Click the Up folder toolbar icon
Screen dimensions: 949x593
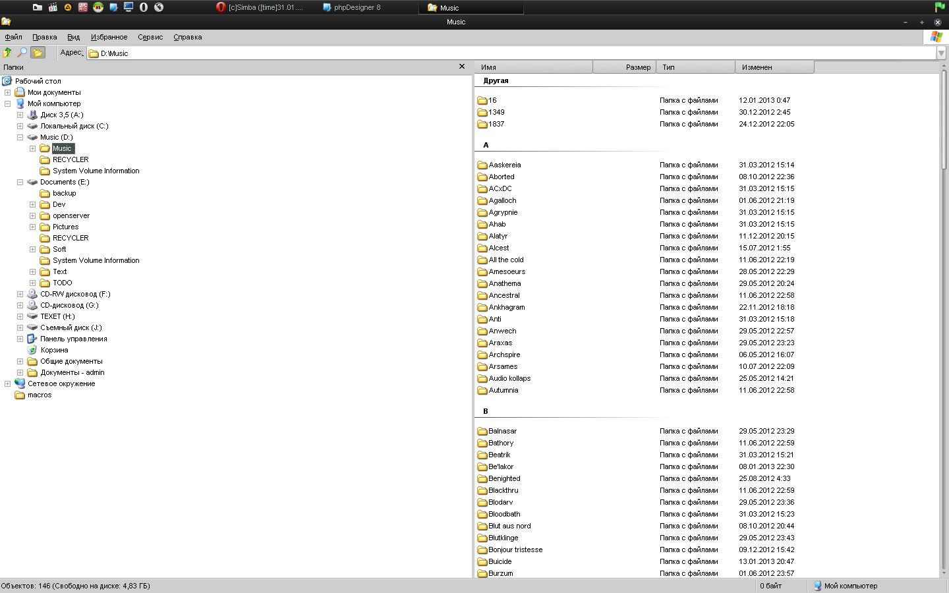pos(7,53)
